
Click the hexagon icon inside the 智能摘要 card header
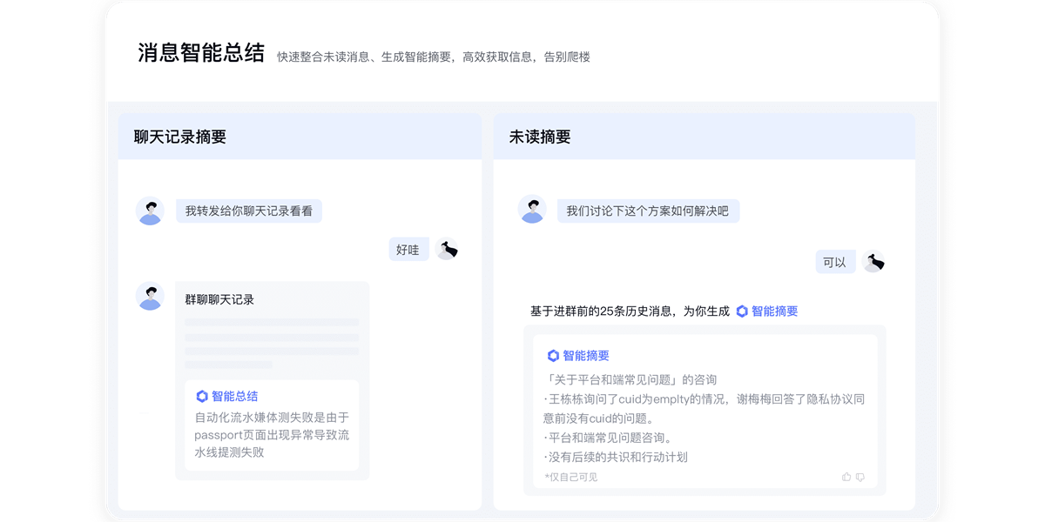coord(553,356)
